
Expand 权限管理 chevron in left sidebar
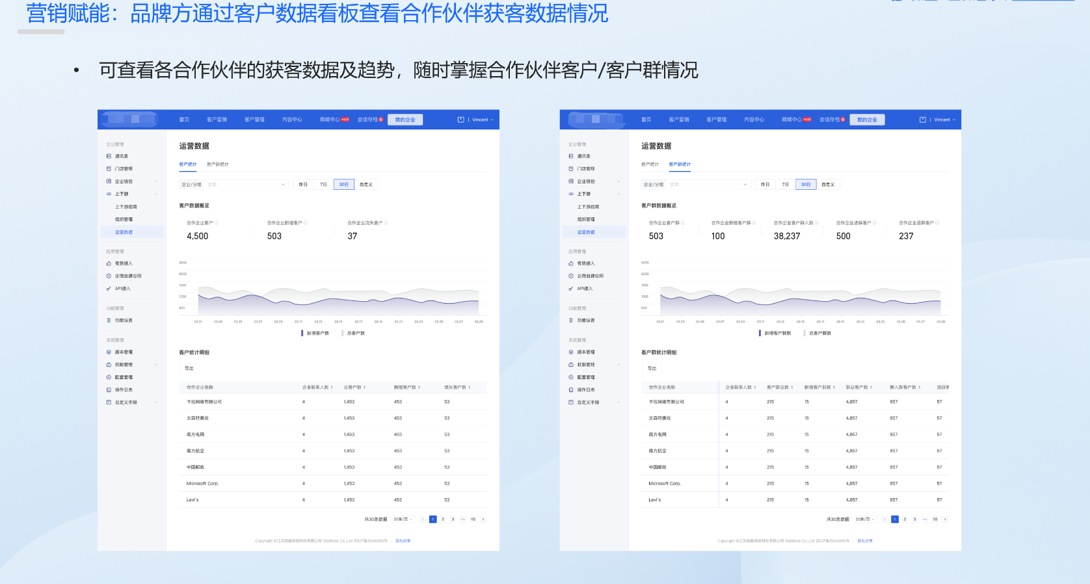(156, 365)
